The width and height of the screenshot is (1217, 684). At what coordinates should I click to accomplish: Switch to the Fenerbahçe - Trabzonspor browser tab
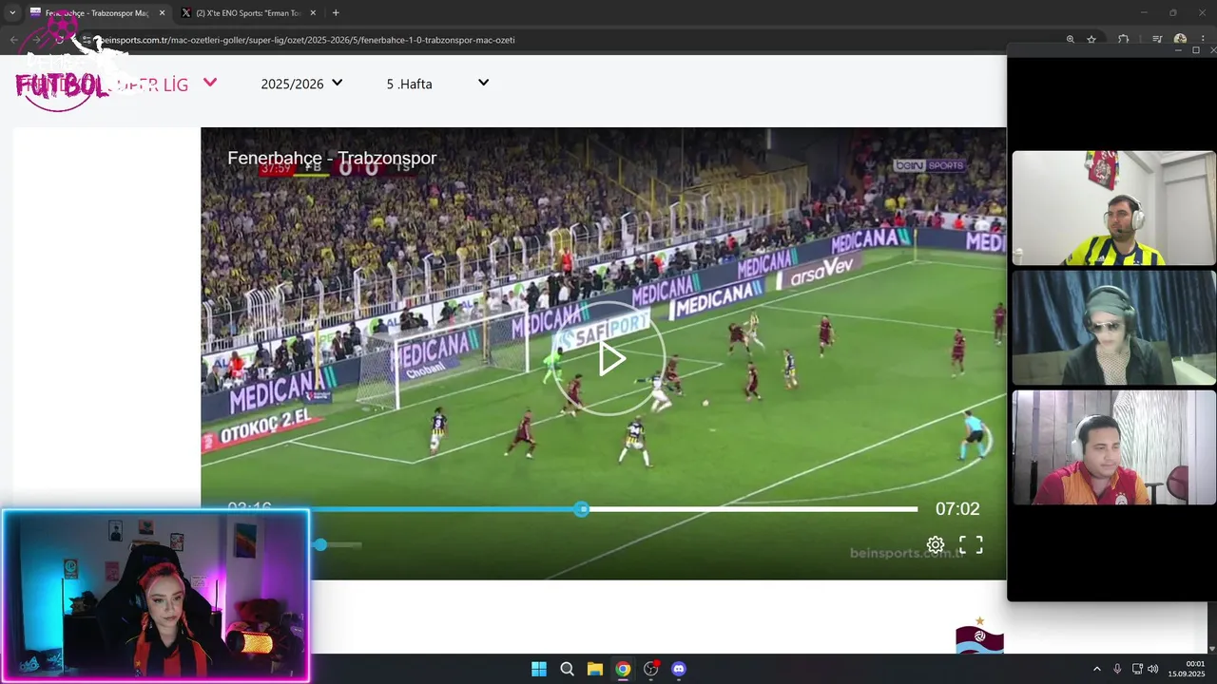point(95,13)
